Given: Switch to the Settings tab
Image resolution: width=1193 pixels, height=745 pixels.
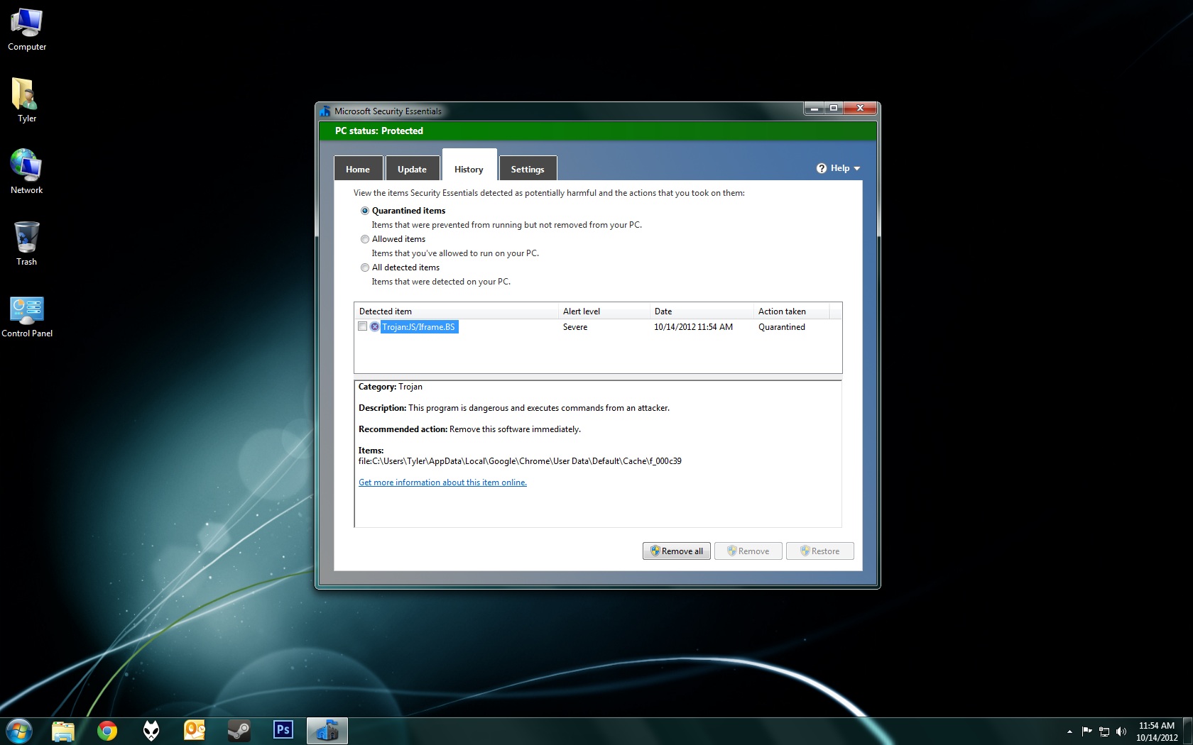Looking at the screenshot, I should (x=527, y=169).
